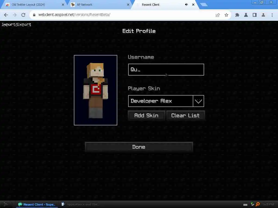Screen dimensions: 278x208
Task: Mute the Resent Client tab audio icon
Action: pos(186,5)
